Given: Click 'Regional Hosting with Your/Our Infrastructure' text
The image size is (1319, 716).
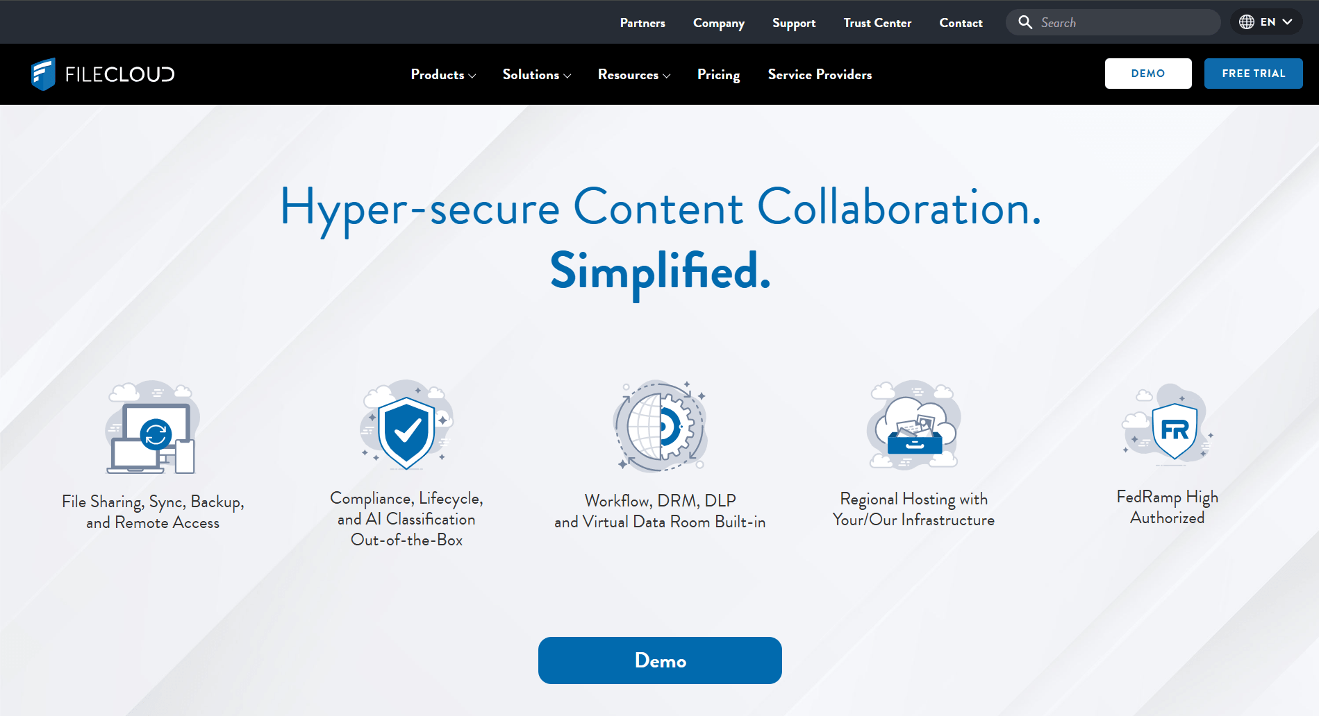Looking at the screenshot, I should (x=913, y=509).
